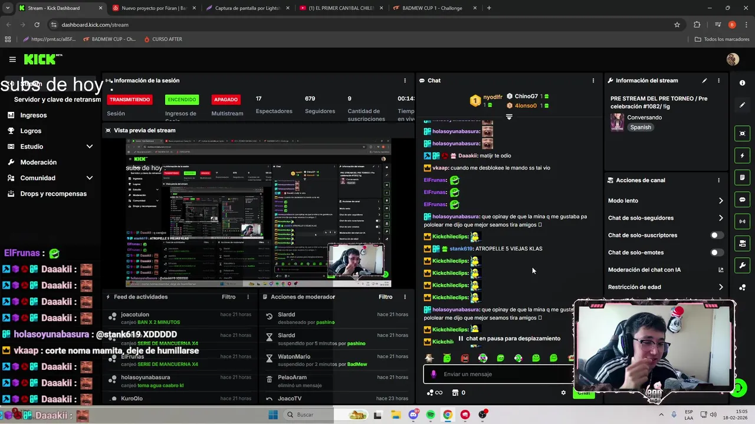Screen dimensions: 755x424
Task: Open Discord from the taskbar
Action: [x=413, y=415]
